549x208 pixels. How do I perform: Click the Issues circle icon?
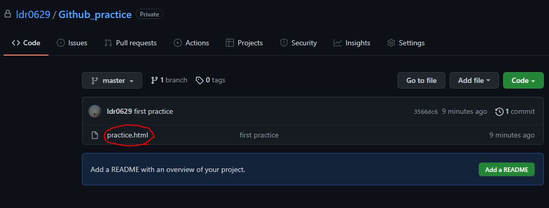61,43
